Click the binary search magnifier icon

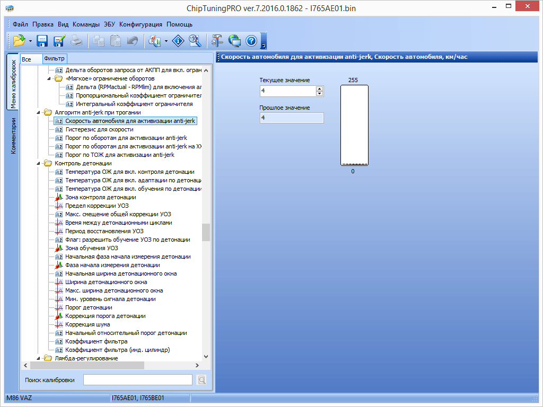tap(195, 41)
